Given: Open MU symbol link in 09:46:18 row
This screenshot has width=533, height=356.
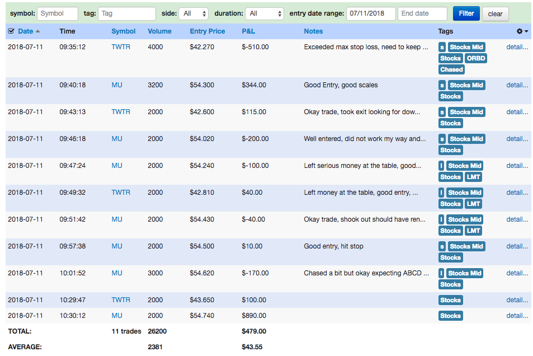Looking at the screenshot, I should [117, 139].
